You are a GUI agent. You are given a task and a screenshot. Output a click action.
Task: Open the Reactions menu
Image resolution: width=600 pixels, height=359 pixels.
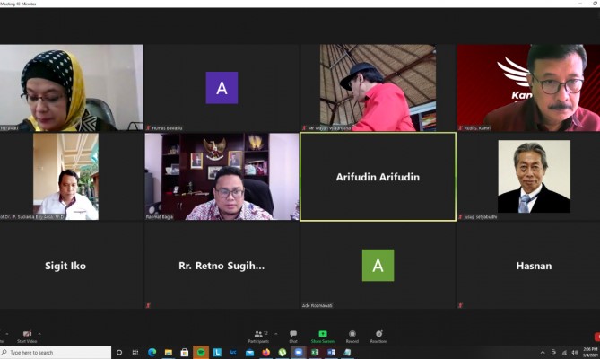tap(378, 336)
